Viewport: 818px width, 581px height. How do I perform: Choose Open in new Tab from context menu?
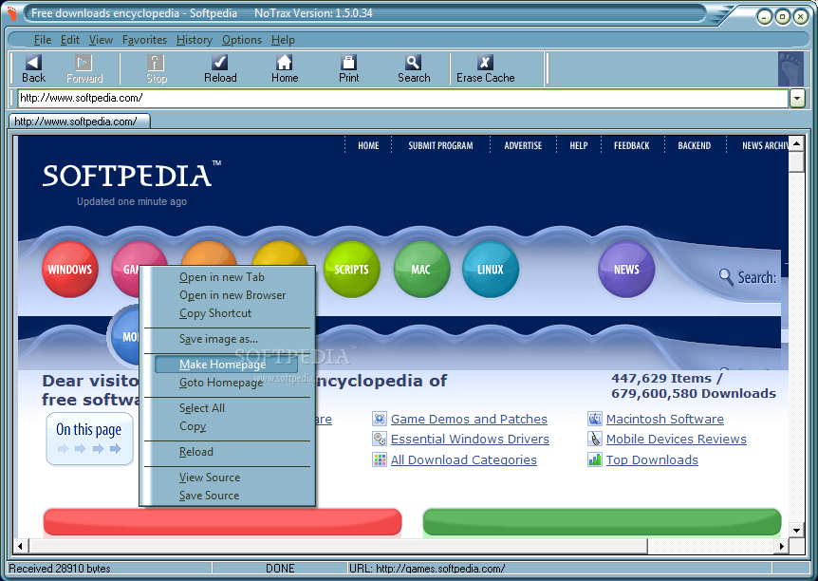[x=222, y=277]
